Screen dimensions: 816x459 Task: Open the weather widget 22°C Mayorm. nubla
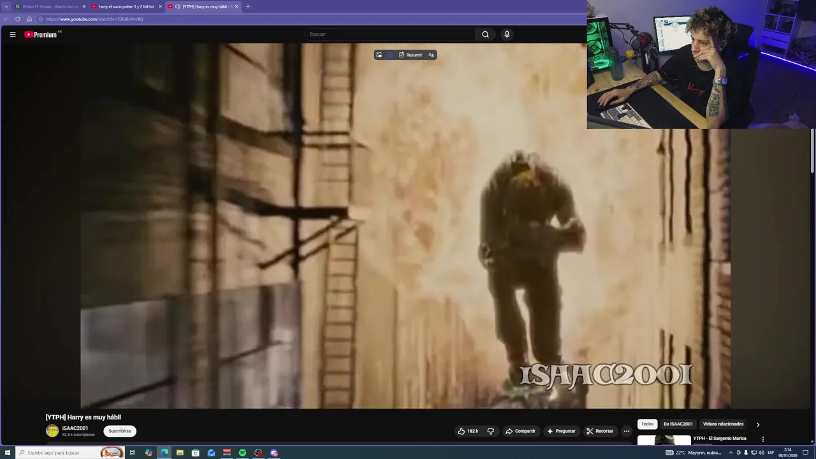point(694,453)
